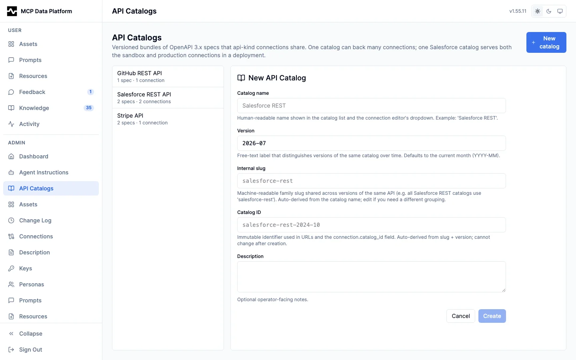Click the Keys key icon
This screenshot has width=576, height=360.
pos(11,268)
